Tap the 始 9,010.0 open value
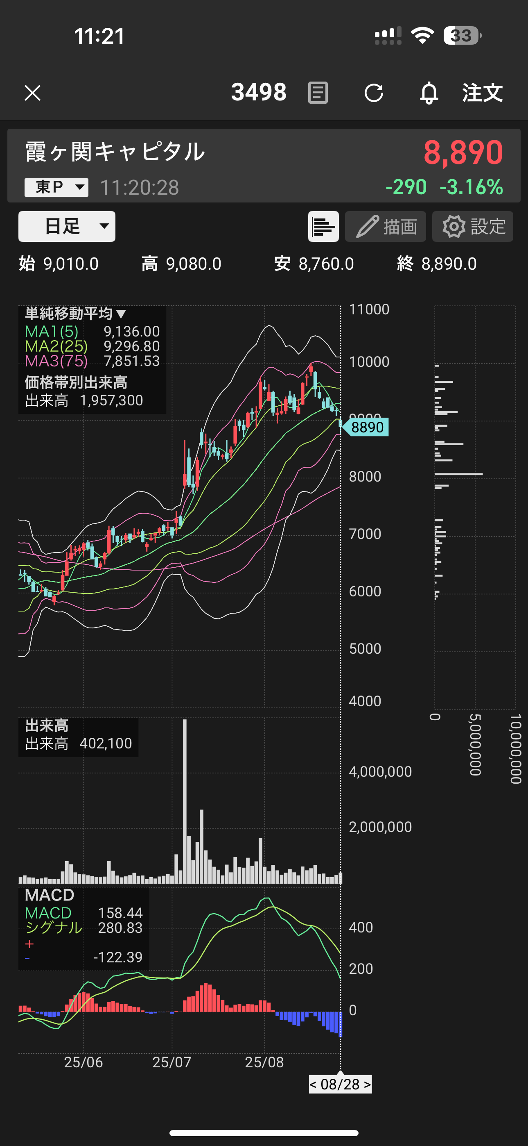The width and height of the screenshot is (528, 1146). click(59, 264)
